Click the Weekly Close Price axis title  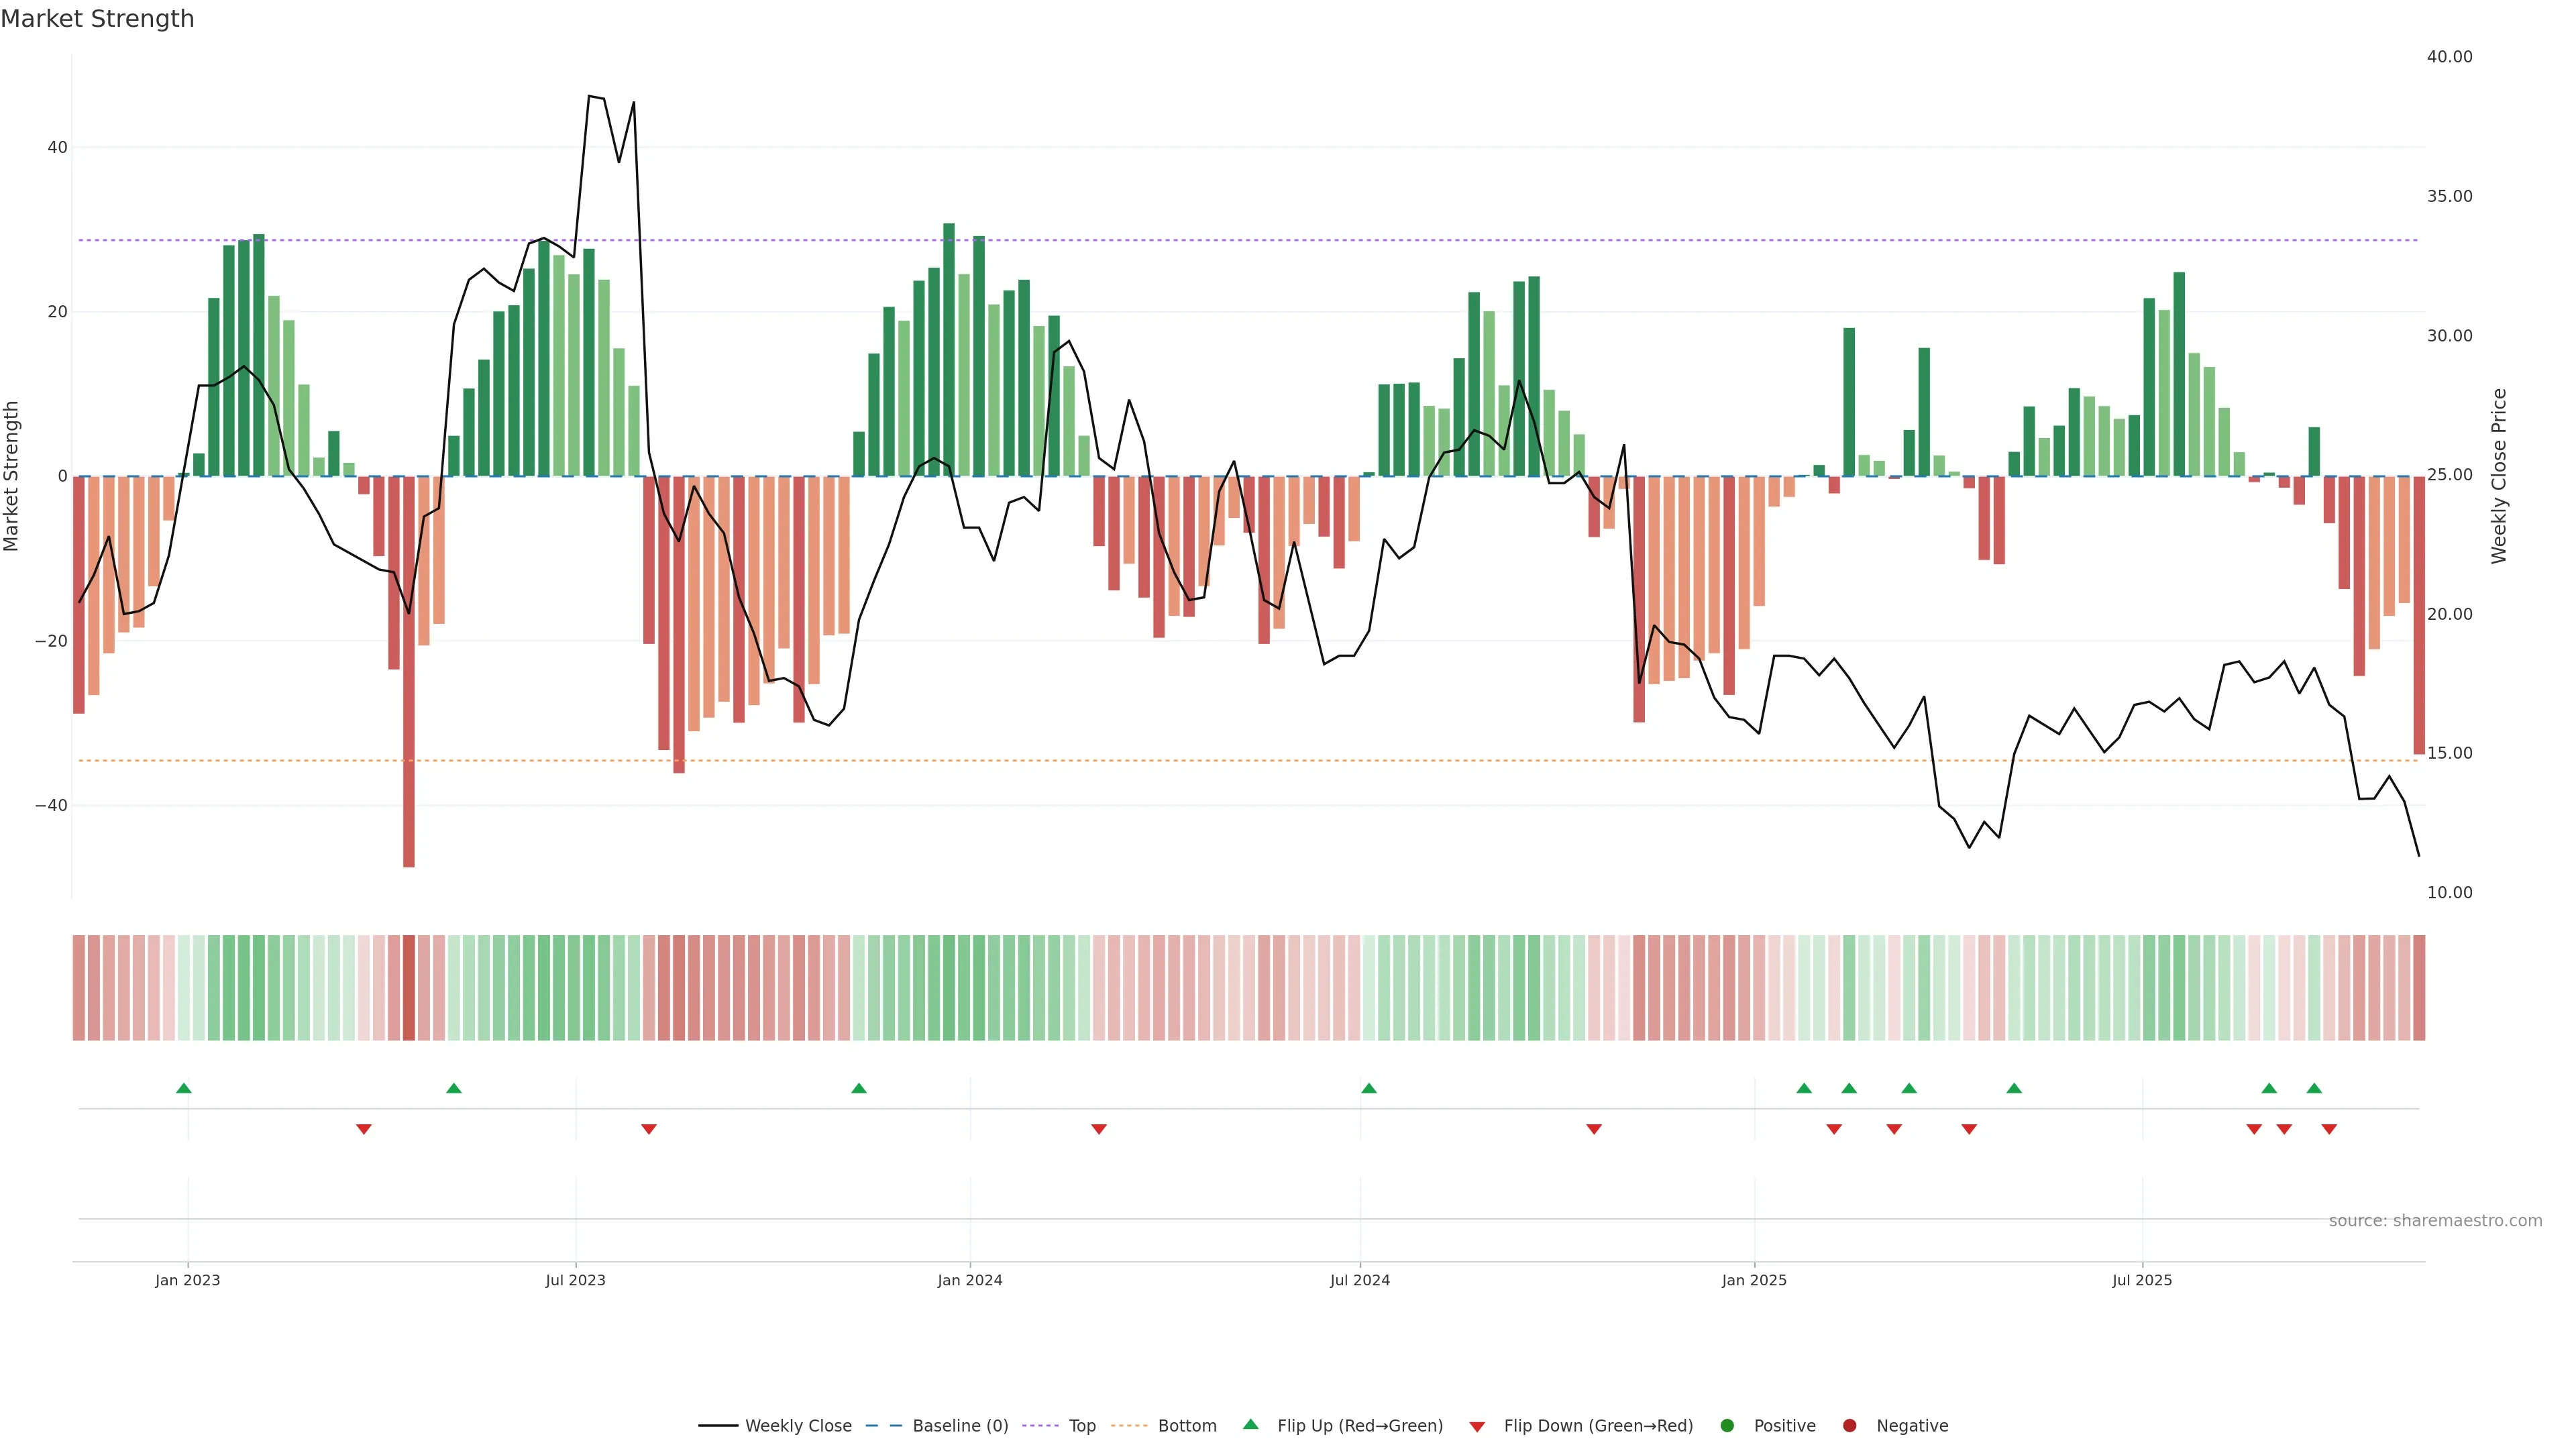point(2498,476)
